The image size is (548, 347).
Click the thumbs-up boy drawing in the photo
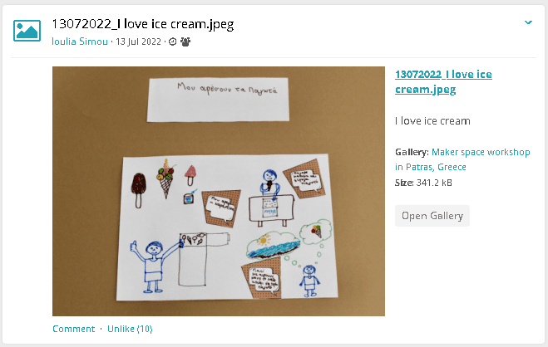pos(151,266)
